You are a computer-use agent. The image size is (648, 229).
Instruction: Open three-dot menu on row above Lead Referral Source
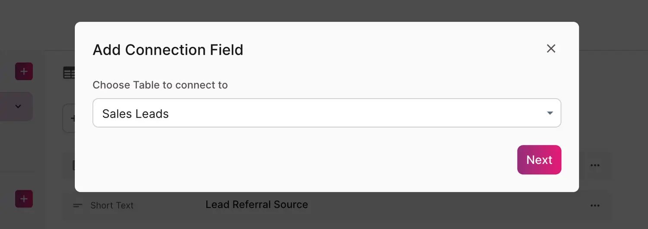point(595,165)
